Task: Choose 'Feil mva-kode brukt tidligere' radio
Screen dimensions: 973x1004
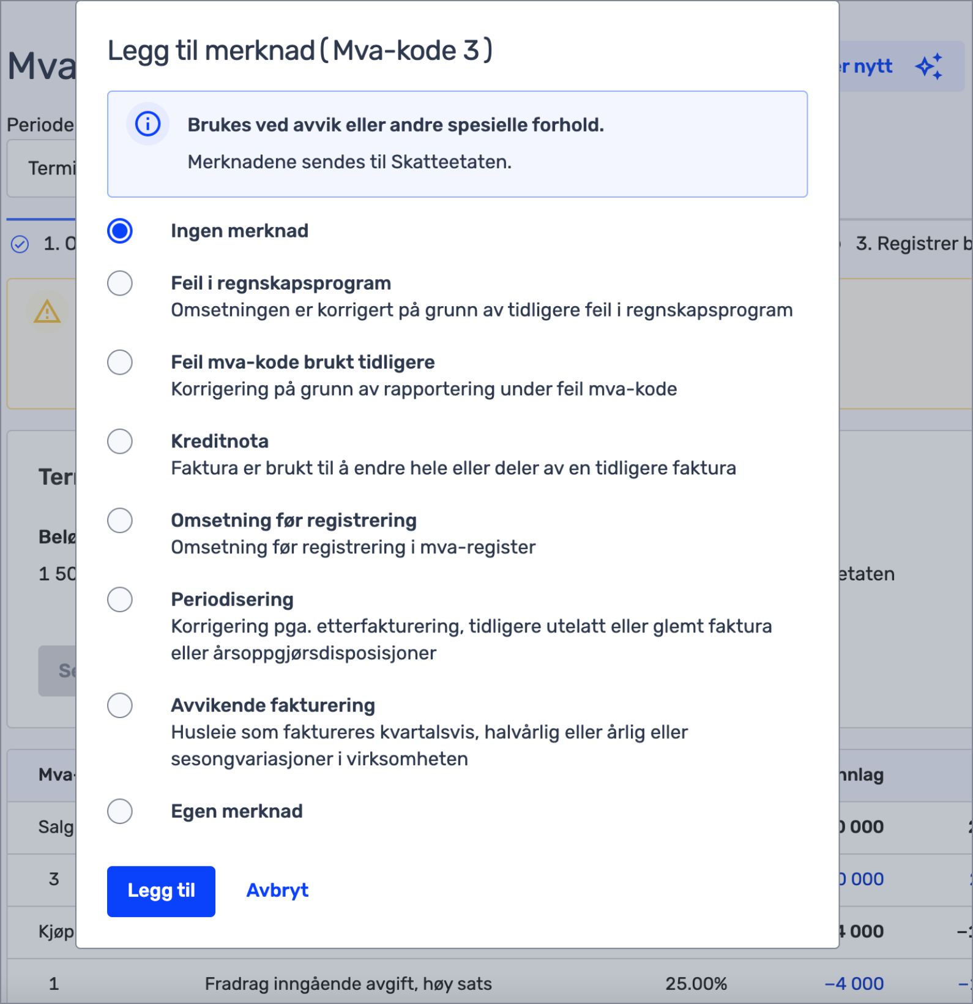Action: point(120,362)
